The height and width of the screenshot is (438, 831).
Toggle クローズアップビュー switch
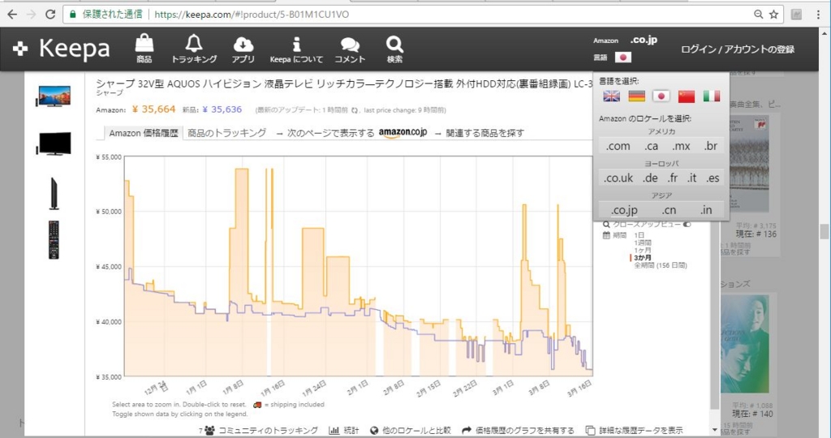[687, 225]
